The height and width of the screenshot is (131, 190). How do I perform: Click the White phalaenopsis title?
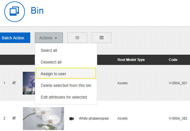pos(94,118)
